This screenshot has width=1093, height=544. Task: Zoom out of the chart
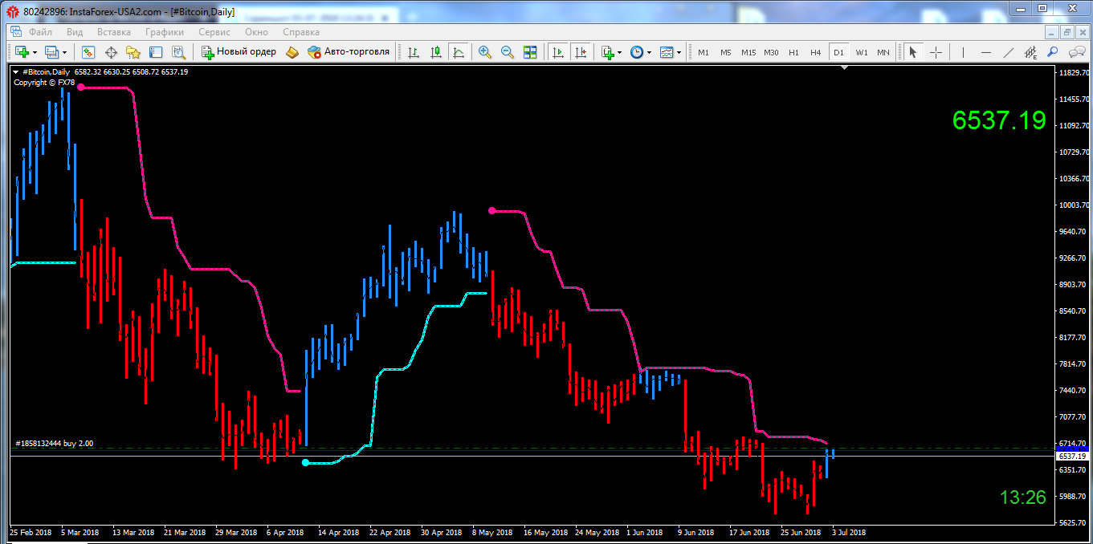508,52
